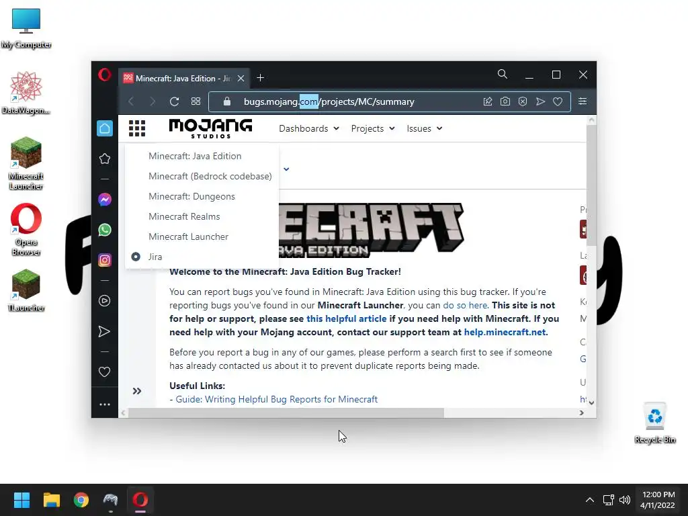Open the Easy Setup menu icon
Image resolution: width=688 pixels, height=516 pixels.
[x=583, y=101]
